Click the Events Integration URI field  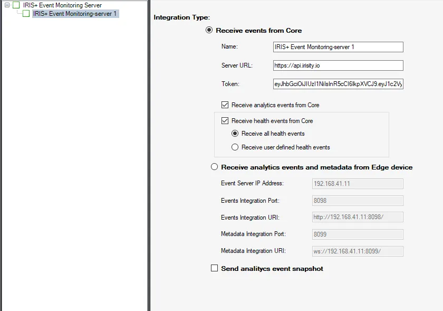click(x=358, y=217)
